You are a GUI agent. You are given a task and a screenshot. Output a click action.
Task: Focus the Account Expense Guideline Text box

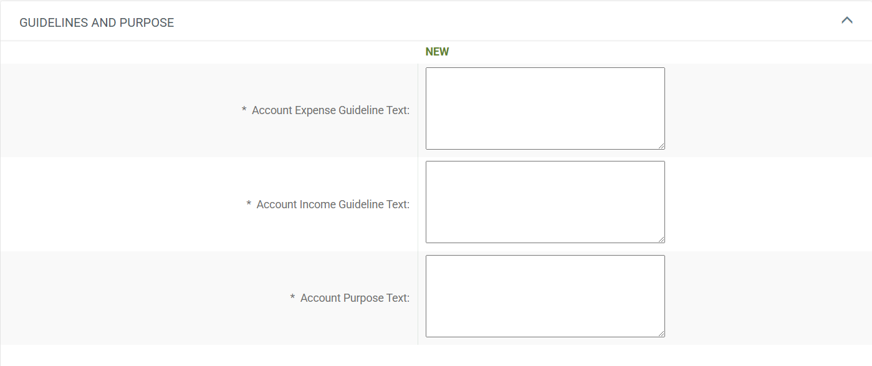[545, 108]
